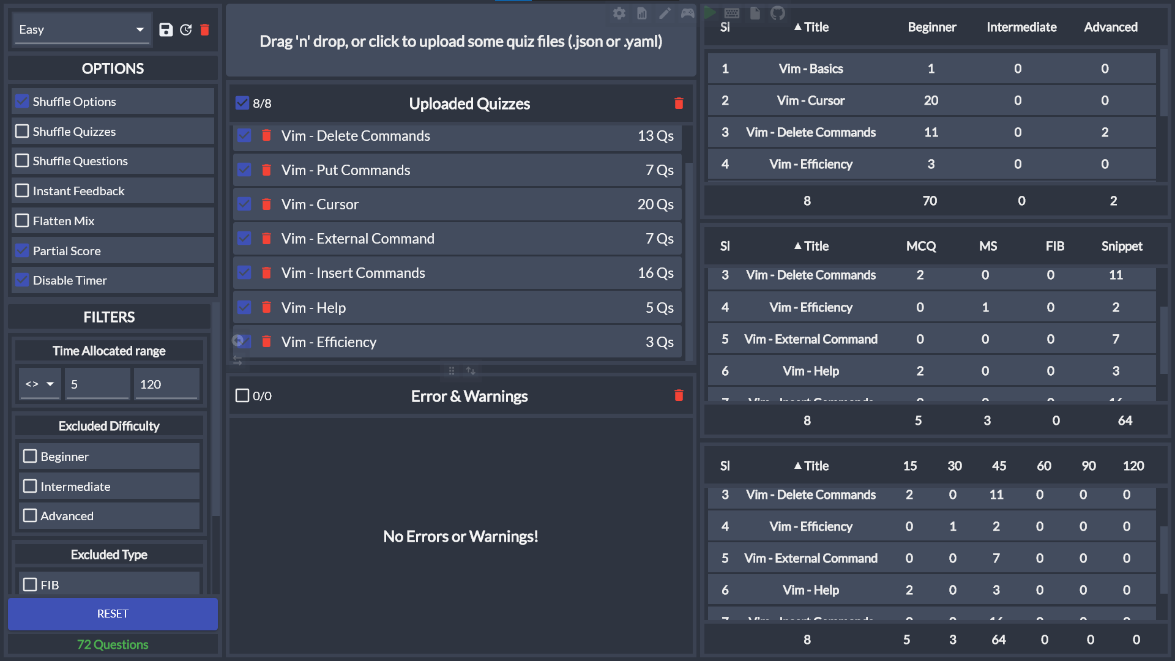This screenshot has width=1175, height=661.
Task: Click the restore preset clock icon
Action: coord(186,30)
